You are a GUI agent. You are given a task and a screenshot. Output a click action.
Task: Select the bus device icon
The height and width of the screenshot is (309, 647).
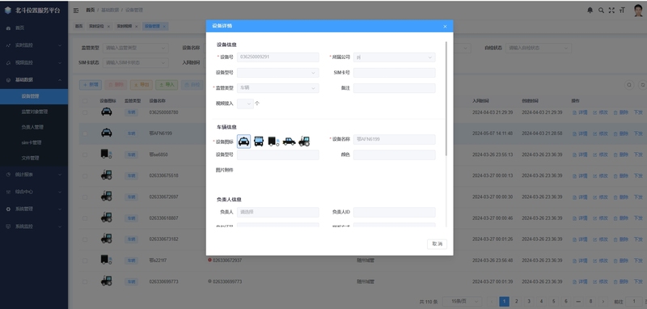259,142
